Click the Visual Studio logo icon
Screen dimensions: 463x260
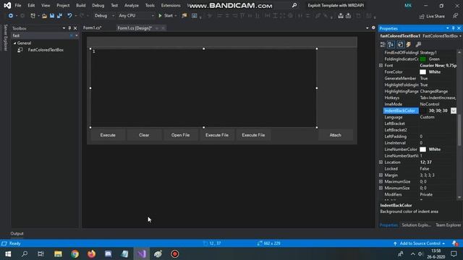(7, 5)
